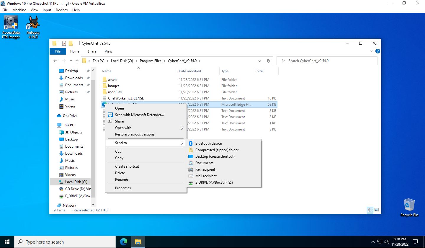Viewport: 425px width, 248px height.
Task: Click Open at top of context menu
Action: 146,108
